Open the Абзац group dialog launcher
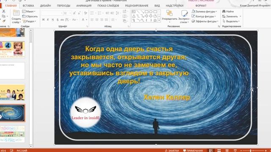 tap(128, 26)
